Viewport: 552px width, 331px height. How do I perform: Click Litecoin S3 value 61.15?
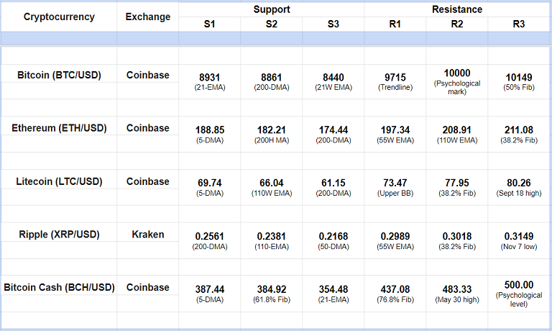tap(333, 183)
